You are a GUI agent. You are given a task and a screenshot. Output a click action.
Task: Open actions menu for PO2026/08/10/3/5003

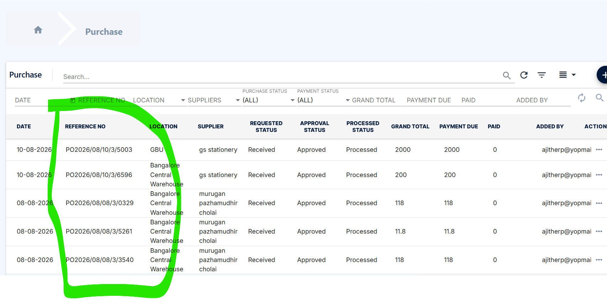click(599, 150)
